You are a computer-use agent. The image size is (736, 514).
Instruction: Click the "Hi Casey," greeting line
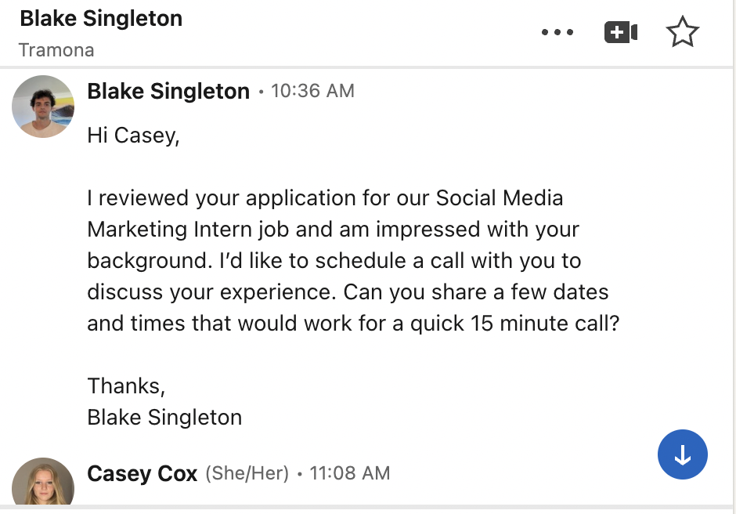pyautogui.click(x=133, y=136)
